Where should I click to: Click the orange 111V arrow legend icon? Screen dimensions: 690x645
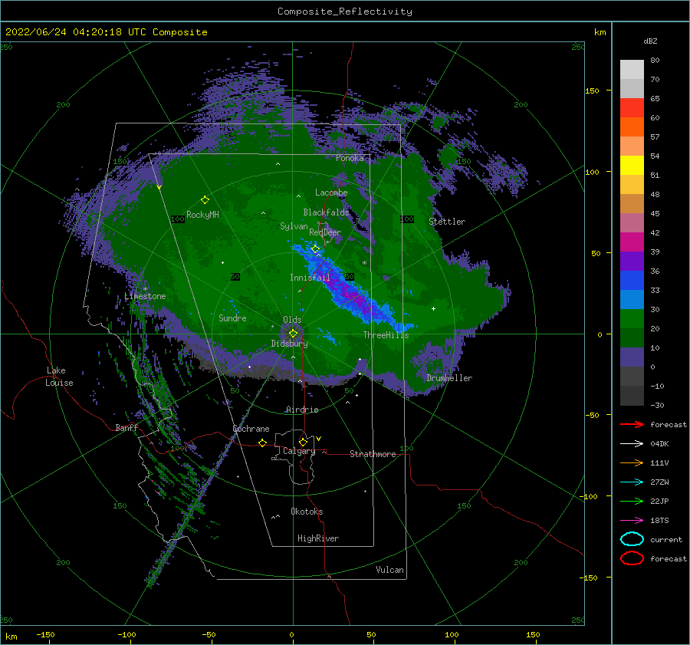pos(632,462)
